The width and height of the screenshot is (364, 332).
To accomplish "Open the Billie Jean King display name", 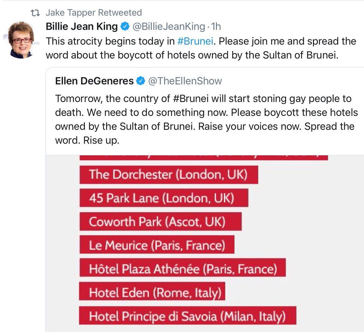I will [x=82, y=27].
